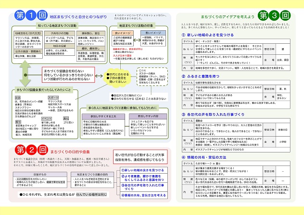Click the heading '③ 各世代の声を取り入れた行事づくり' in the 第3回 panel

pyautogui.click(x=213, y=114)
